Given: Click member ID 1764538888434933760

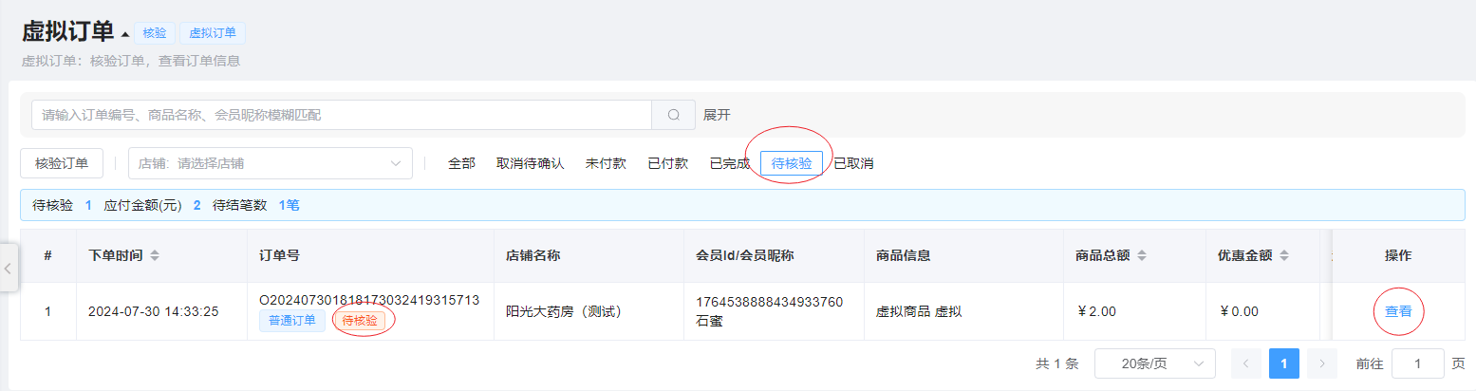Looking at the screenshot, I should tap(770, 302).
